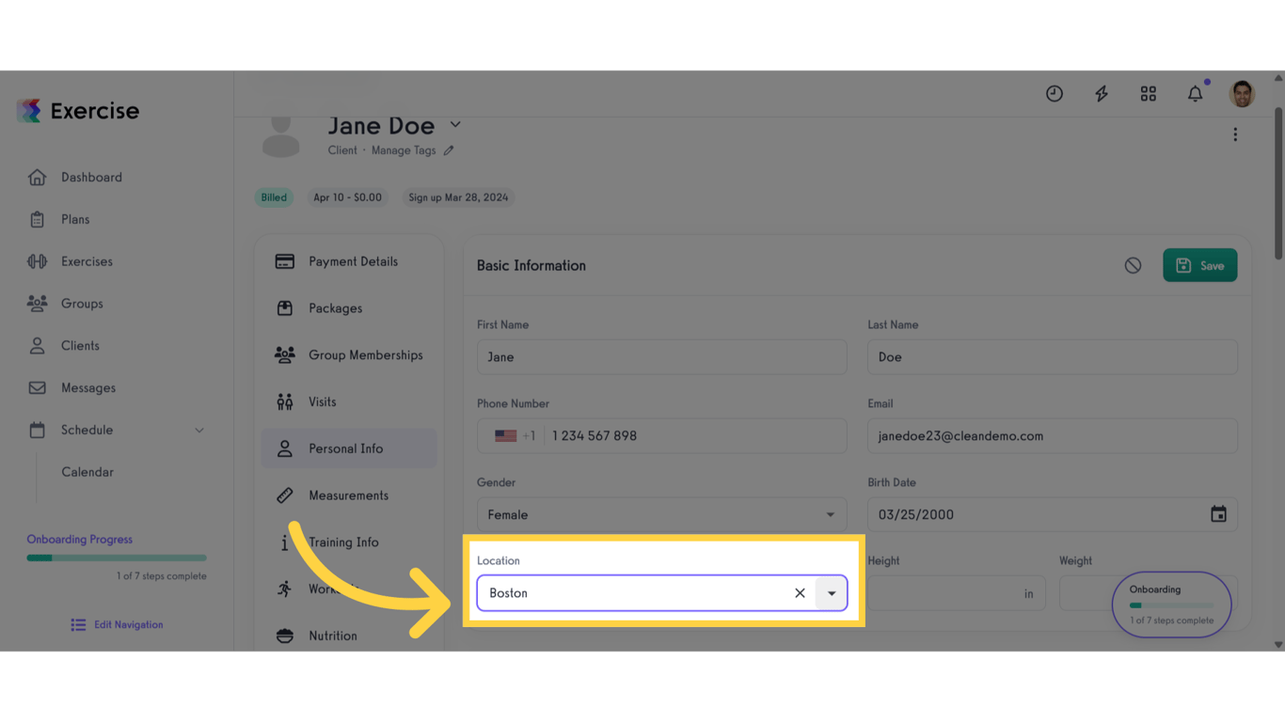Click the Basic Information heading

(531, 266)
